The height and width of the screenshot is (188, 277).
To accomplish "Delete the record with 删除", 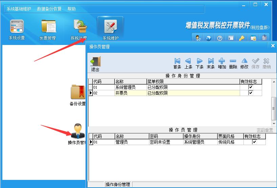I will (x=233, y=63).
